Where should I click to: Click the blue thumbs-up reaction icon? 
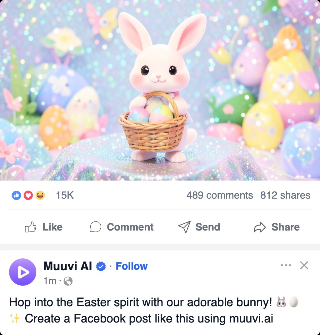[x=16, y=195]
